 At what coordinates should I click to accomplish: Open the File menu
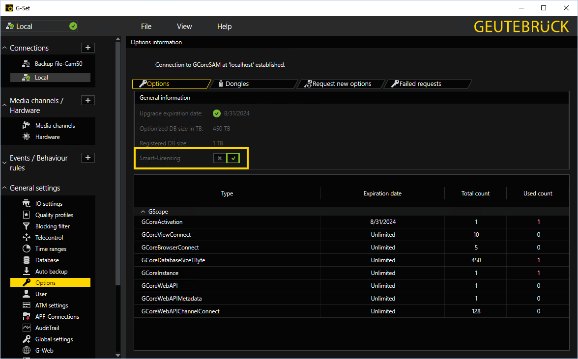146,27
